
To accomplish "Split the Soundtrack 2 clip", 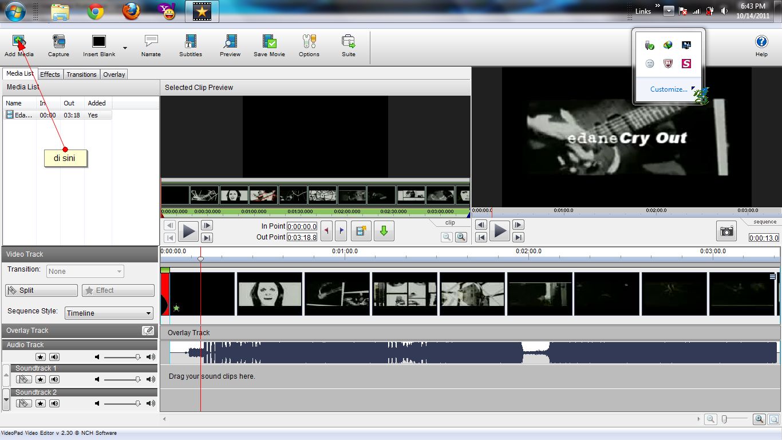I will pyautogui.click(x=24, y=403).
